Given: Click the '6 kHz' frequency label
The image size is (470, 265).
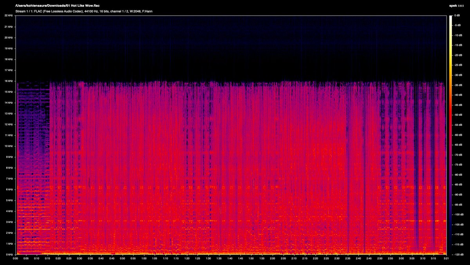Looking at the screenshot, I should tap(9, 189).
